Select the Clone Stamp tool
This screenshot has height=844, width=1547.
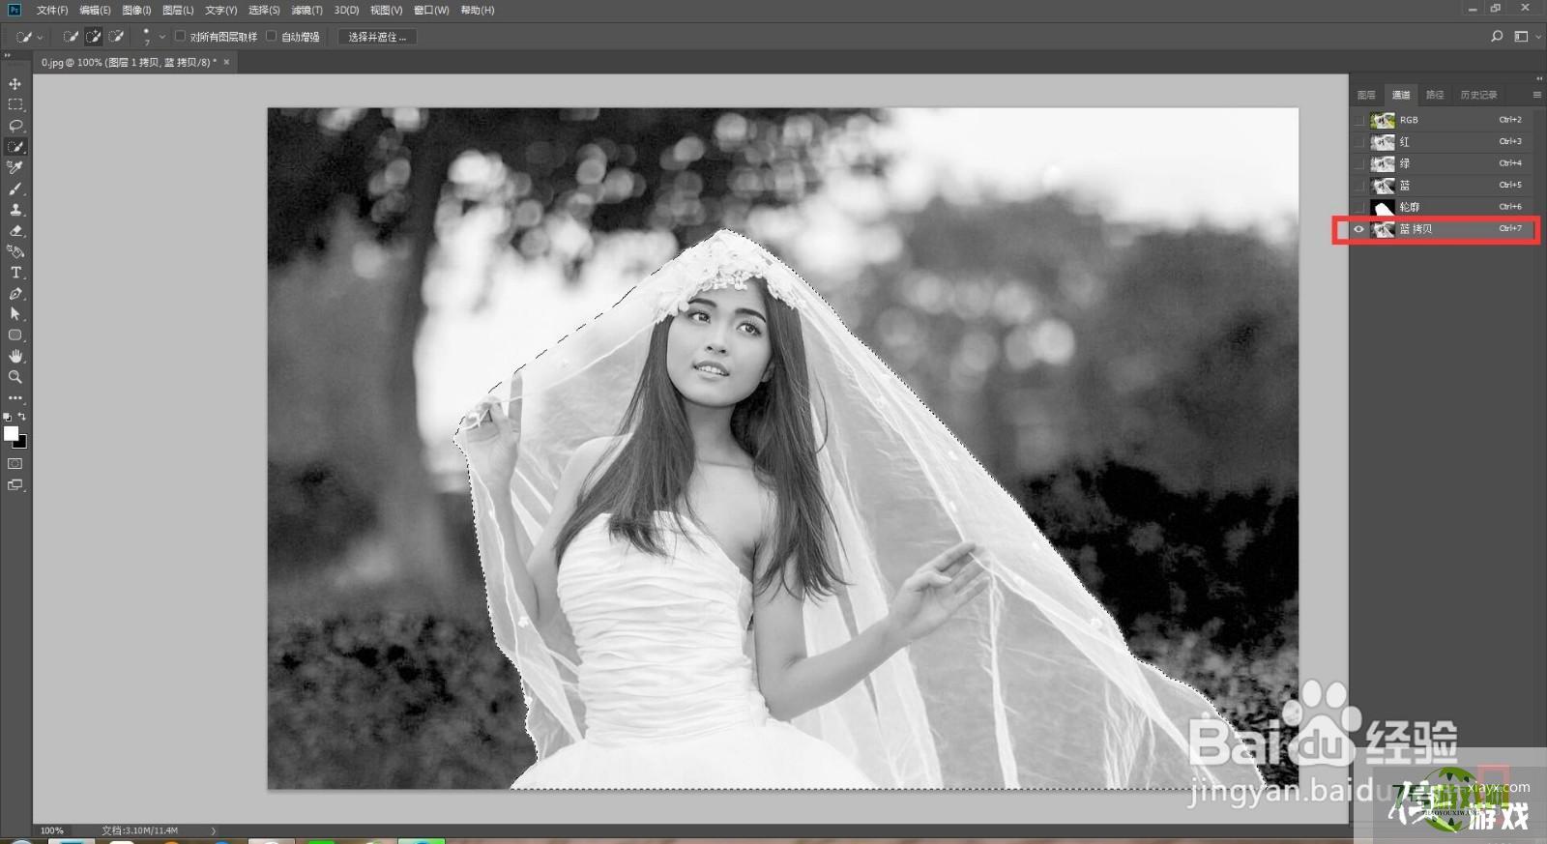[x=15, y=210]
